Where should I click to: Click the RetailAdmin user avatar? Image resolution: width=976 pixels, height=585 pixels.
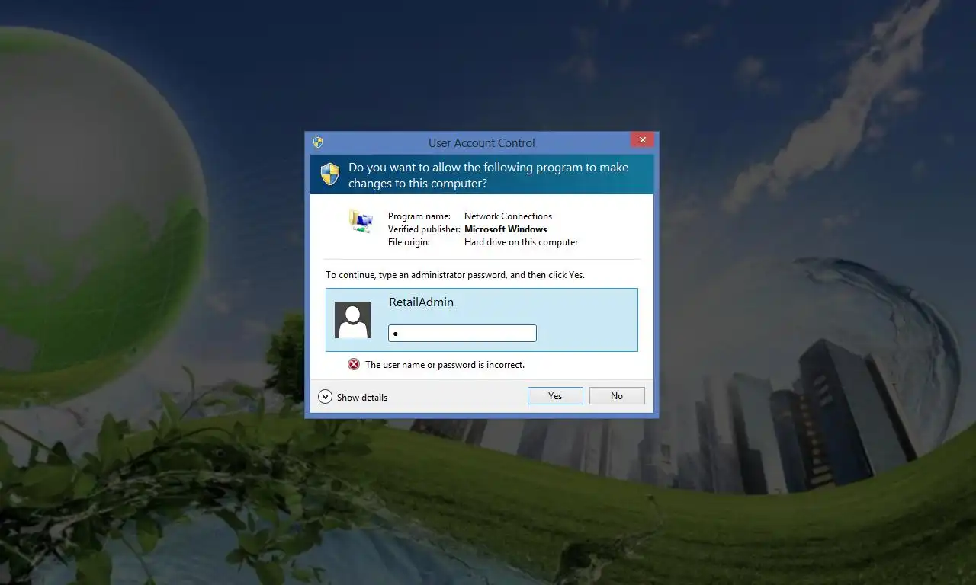coord(353,320)
